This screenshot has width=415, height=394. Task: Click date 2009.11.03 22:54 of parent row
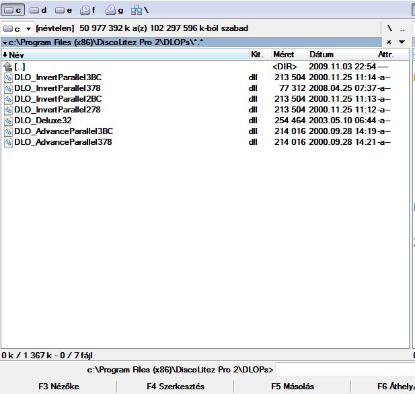click(342, 67)
